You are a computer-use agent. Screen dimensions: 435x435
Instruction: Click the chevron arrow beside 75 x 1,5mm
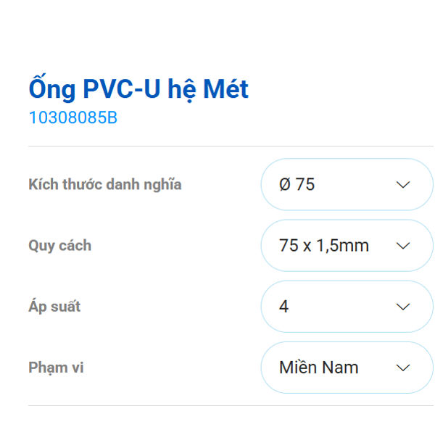coord(404,246)
